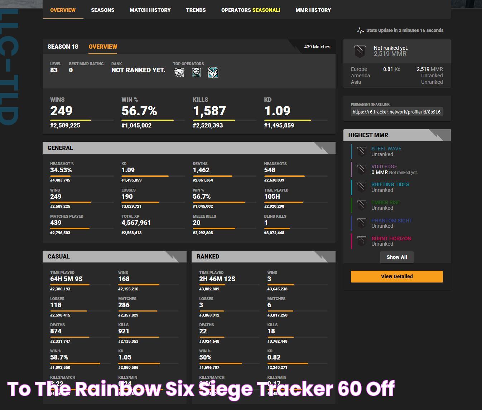Click the Time Played value 105H
The image size is (482, 410).
tap(272, 197)
